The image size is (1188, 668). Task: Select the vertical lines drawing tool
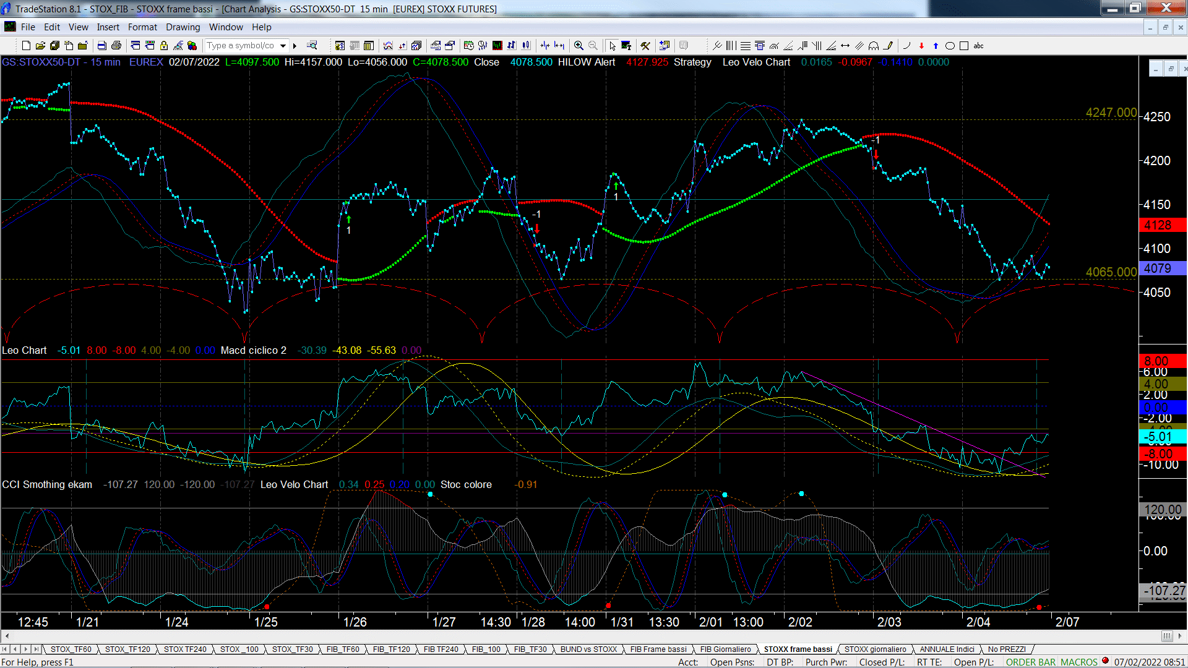click(731, 46)
